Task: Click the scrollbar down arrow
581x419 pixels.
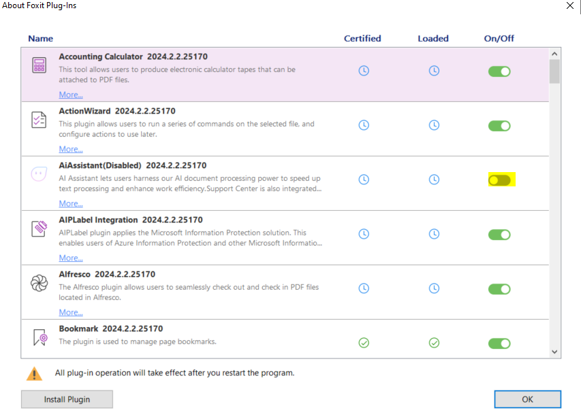Action: point(554,352)
